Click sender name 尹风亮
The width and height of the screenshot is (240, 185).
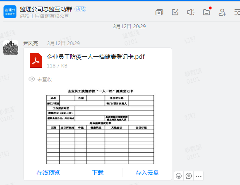[x=31, y=43]
